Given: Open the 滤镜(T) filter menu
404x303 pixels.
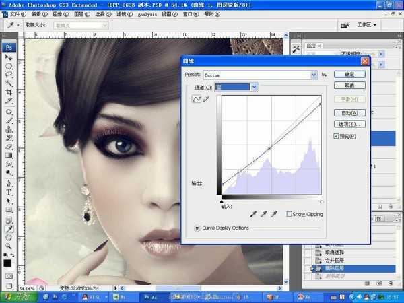Looking at the screenshot, I should coord(122,13).
